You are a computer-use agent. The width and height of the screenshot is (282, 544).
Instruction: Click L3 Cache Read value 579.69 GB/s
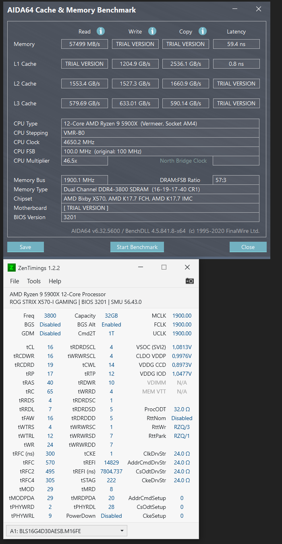coord(85,103)
